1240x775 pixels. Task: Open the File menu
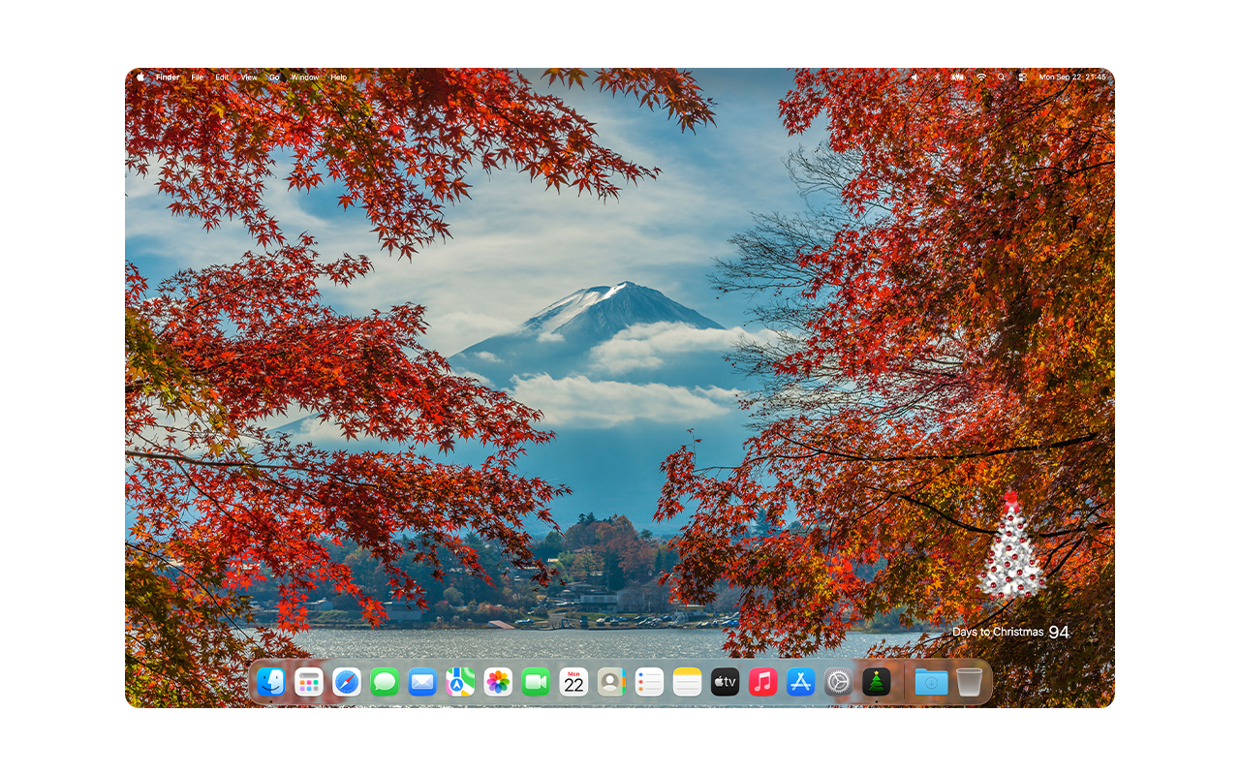pyautogui.click(x=198, y=77)
